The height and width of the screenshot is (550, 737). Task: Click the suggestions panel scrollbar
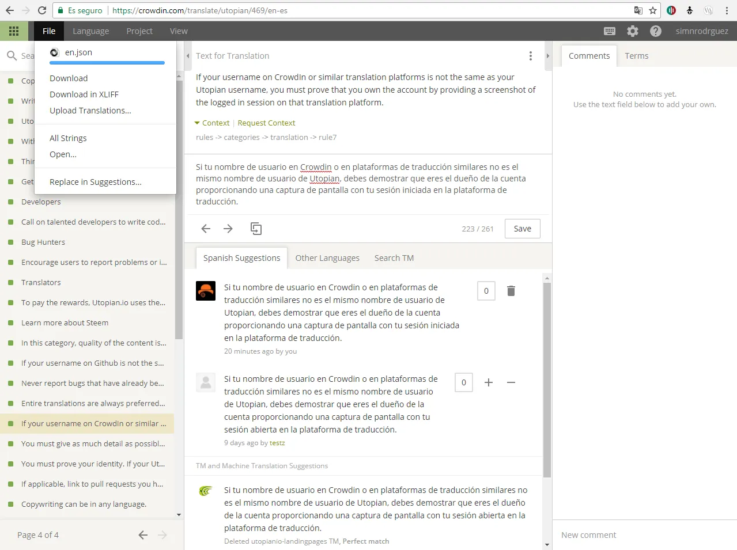coord(547,380)
